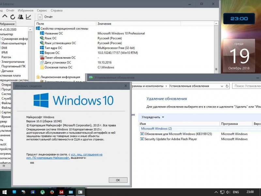261x196 pixels.
Task: Open the Microsoft license agreement link
Action: click(64, 156)
